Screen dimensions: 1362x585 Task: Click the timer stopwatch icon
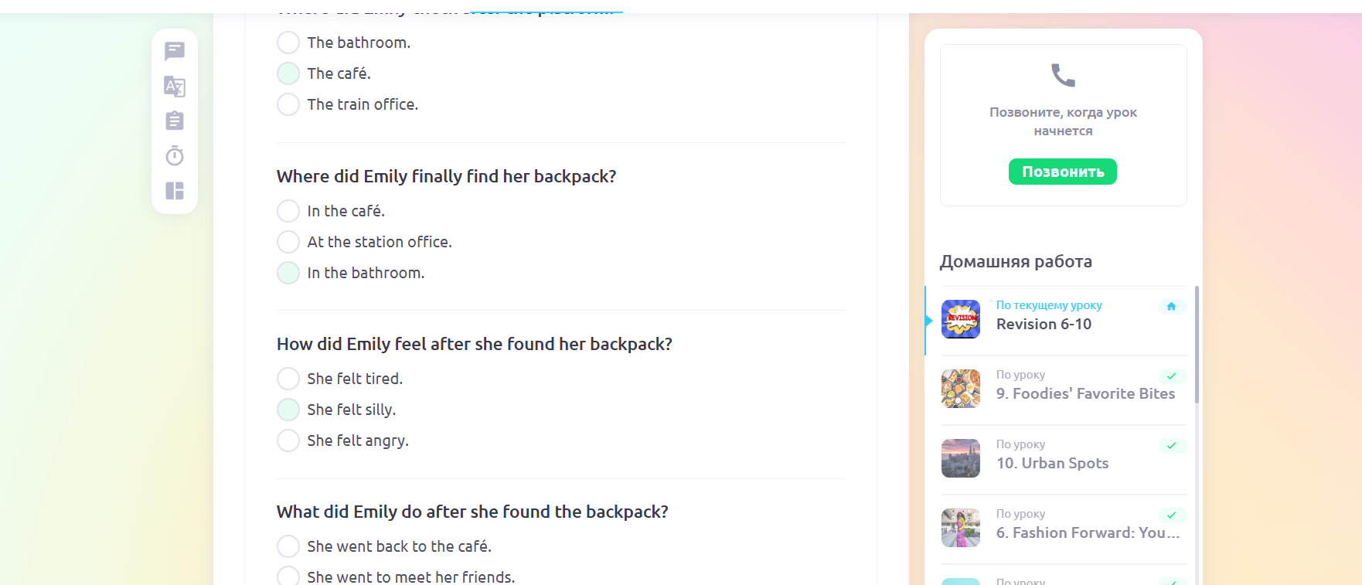click(175, 155)
